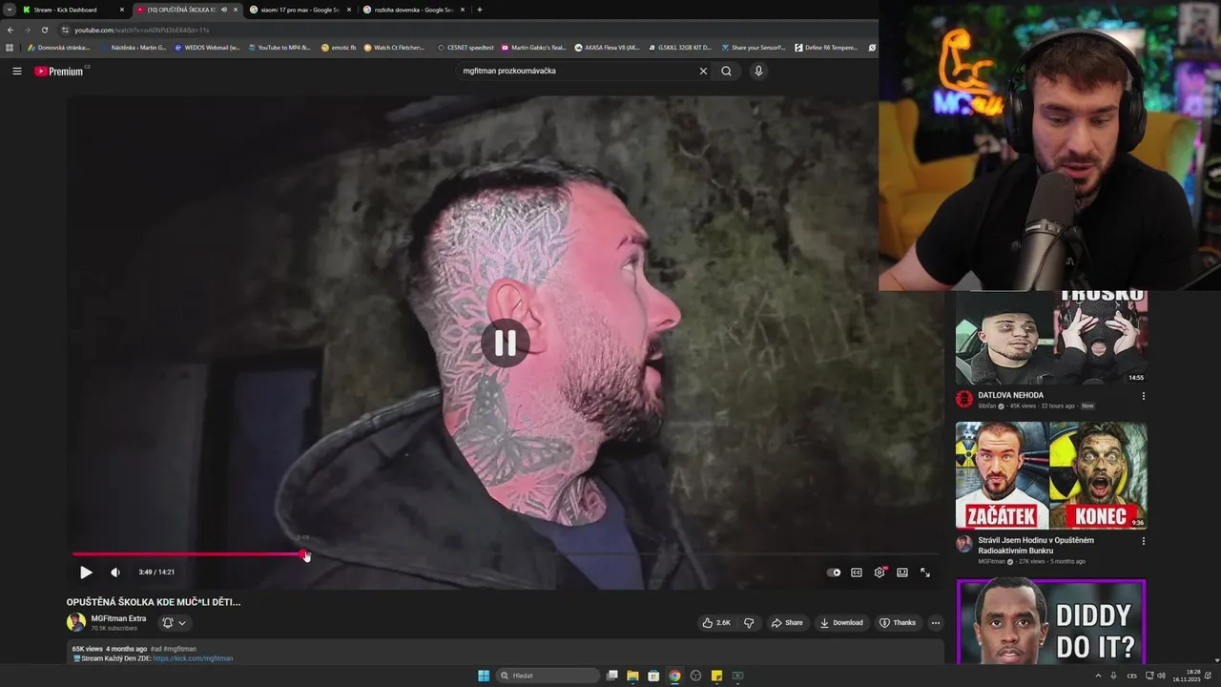1221x687 pixels.
Task: Open notification bell dropdown for MGFitman Extra
Action: [x=174, y=622]
